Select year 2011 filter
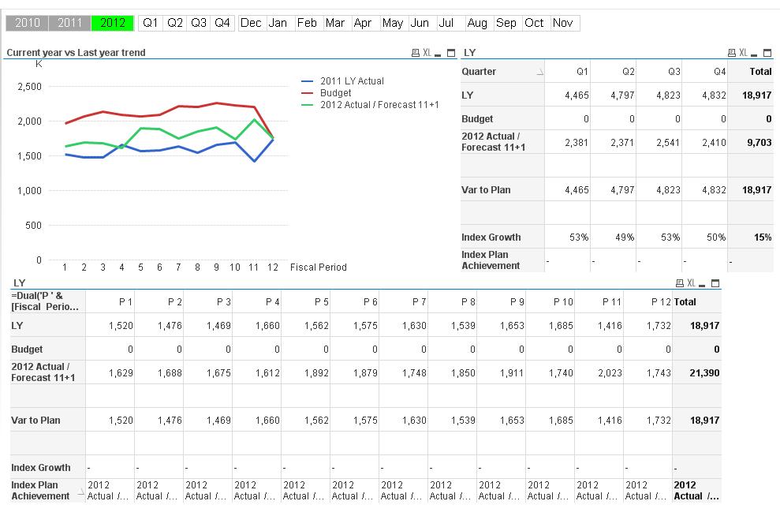 tap(70, 23)
